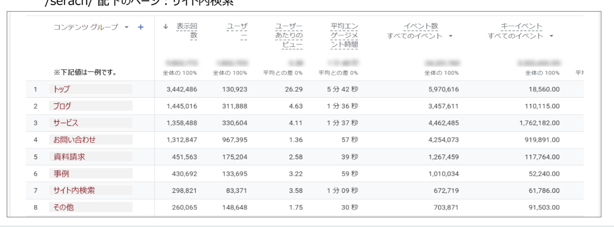Image resolution: width=614 pixels, height=227 pixels.
Task: Click the sort arrow beside 表示回数
Action: (x=166, y=27)
